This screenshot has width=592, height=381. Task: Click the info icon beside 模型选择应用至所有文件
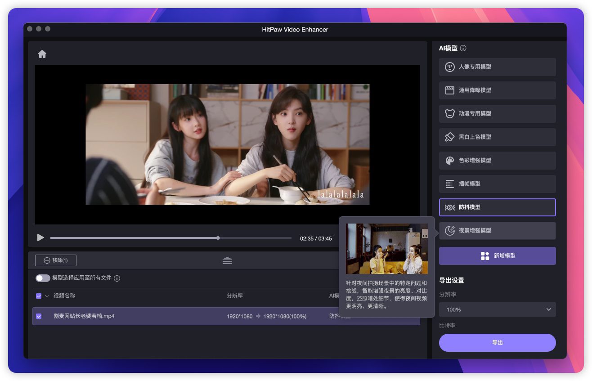[117, 278]
